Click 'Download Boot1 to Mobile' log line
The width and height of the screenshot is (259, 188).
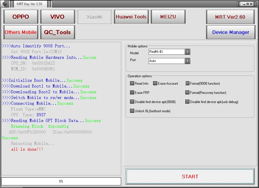point(46,86)
